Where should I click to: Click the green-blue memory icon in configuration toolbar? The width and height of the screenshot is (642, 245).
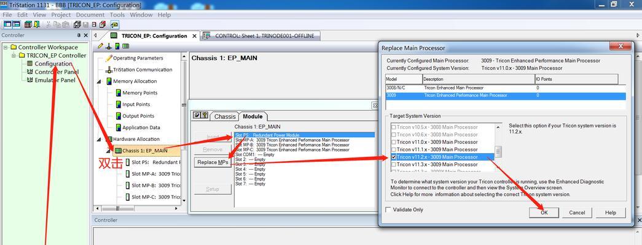[117, 46]
